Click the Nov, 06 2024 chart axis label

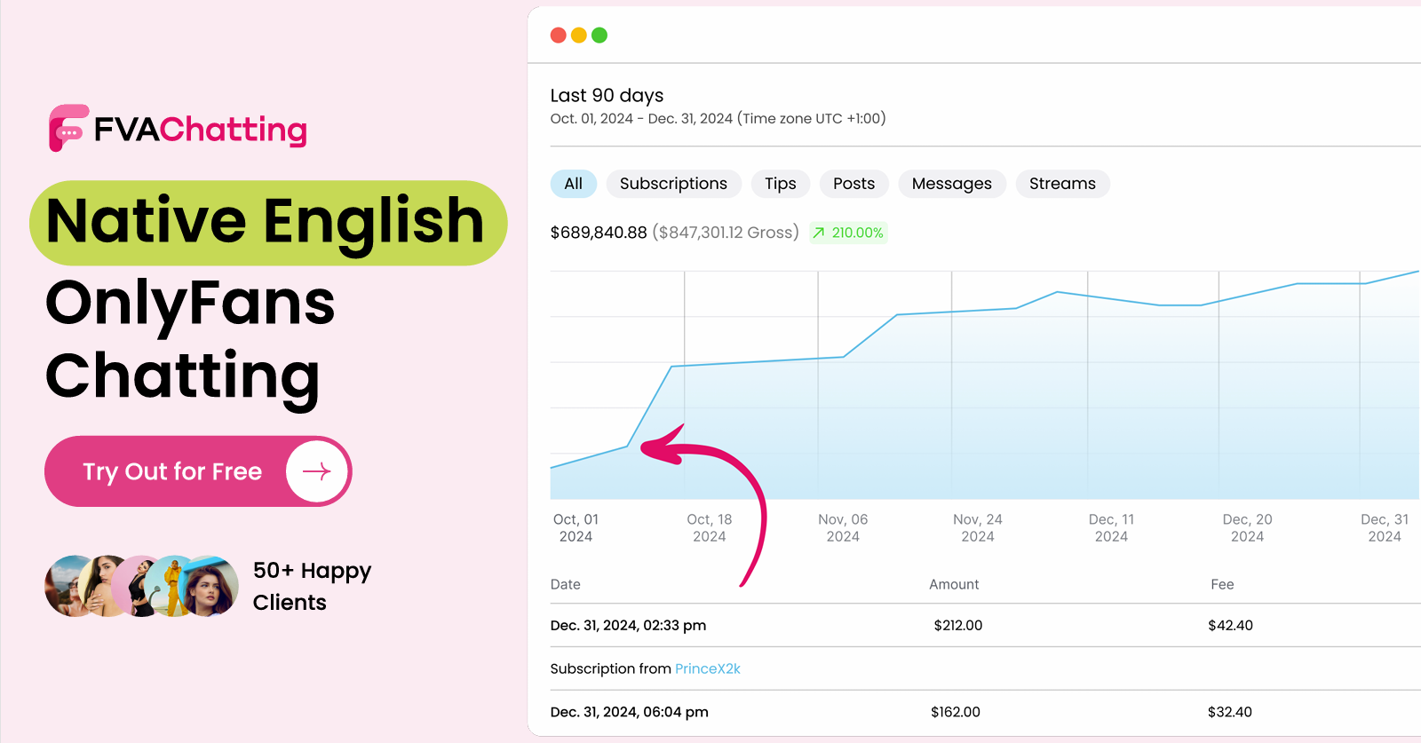(x=843, y=527)
